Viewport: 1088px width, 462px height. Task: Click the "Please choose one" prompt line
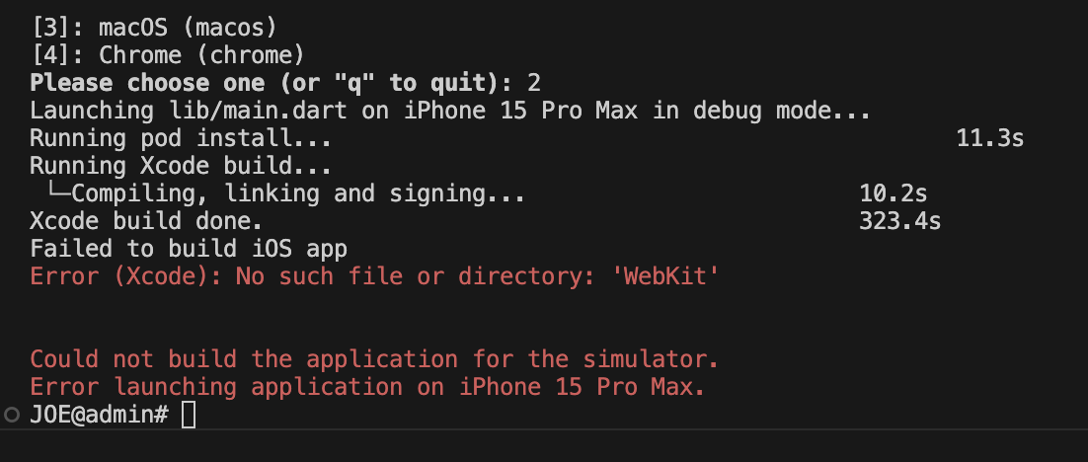[285, 83]
